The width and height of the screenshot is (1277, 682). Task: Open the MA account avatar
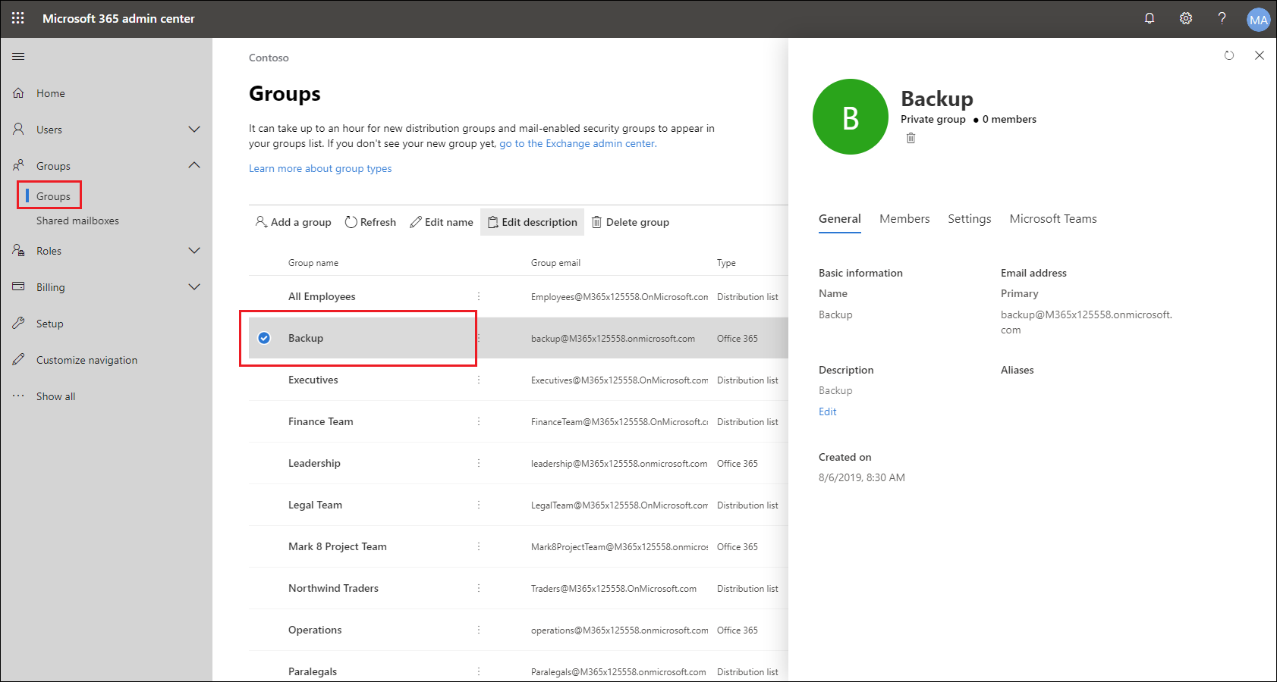coord(1259,20)
